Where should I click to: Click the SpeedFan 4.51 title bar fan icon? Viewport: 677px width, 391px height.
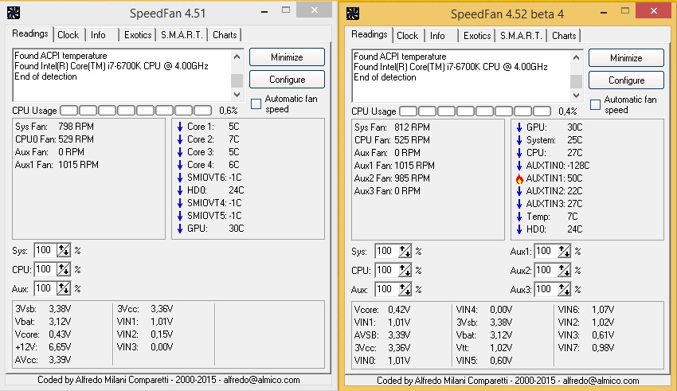[x=12, y=13]
